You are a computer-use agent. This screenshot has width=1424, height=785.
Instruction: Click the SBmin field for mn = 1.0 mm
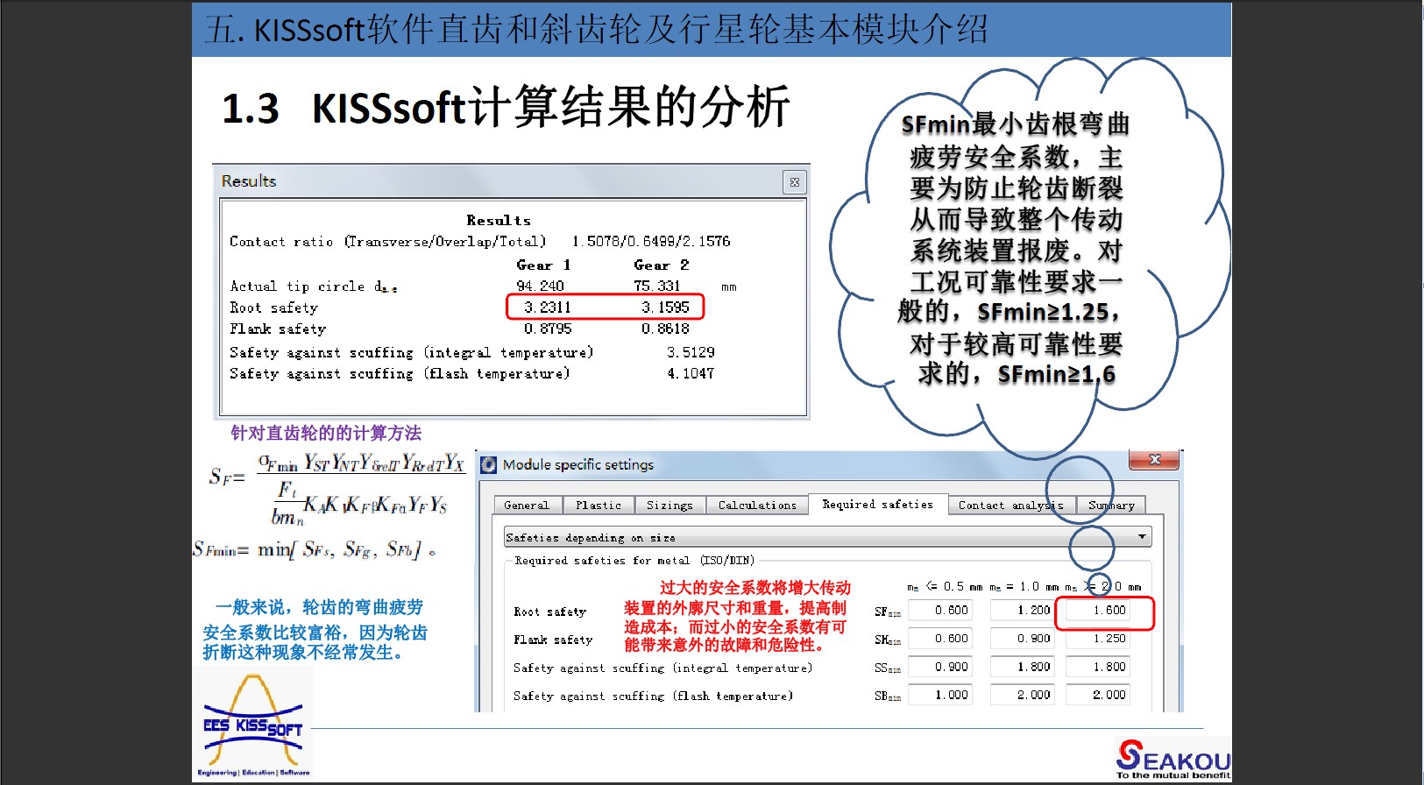[x=1023, y=695]
